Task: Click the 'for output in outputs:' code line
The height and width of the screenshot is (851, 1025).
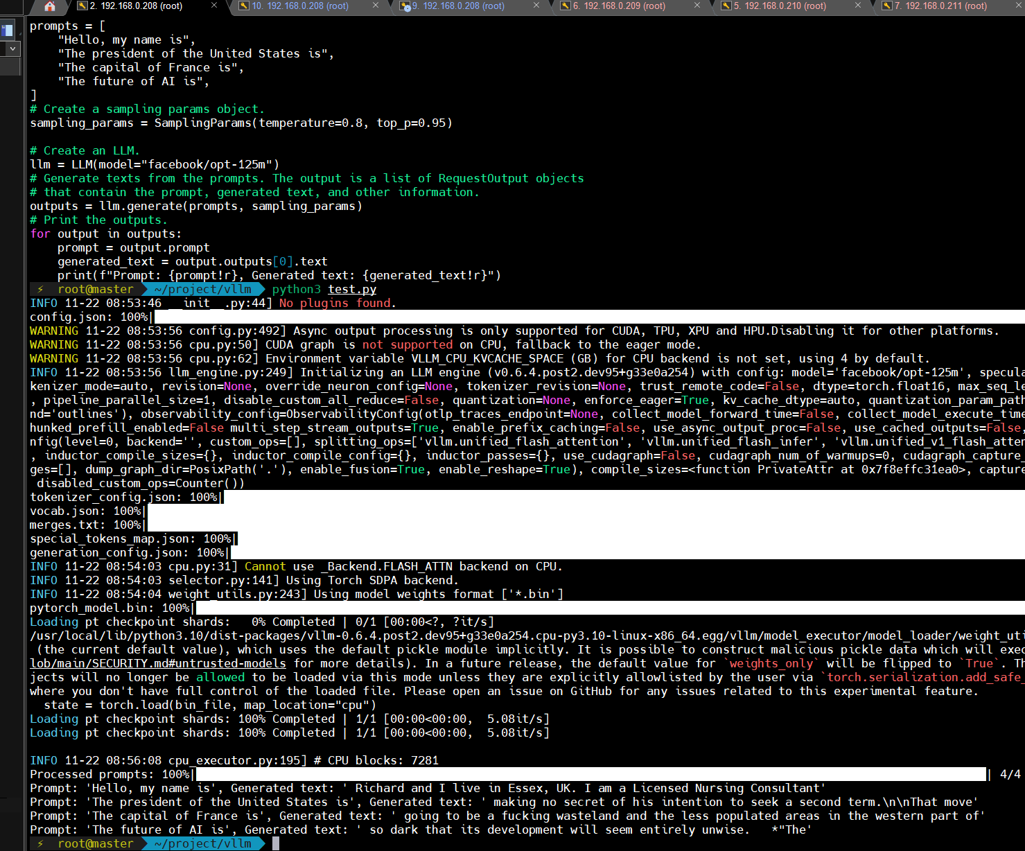Action: [x=105, y=234]
